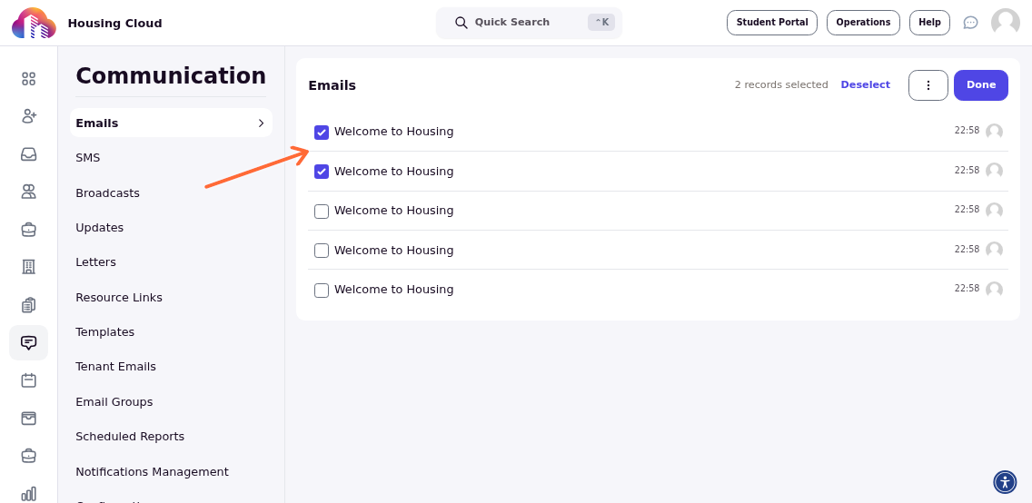Screen dimensions: 1032x503
Task: Open the chat bubble icon in header
Action: [x=970, y=23]
